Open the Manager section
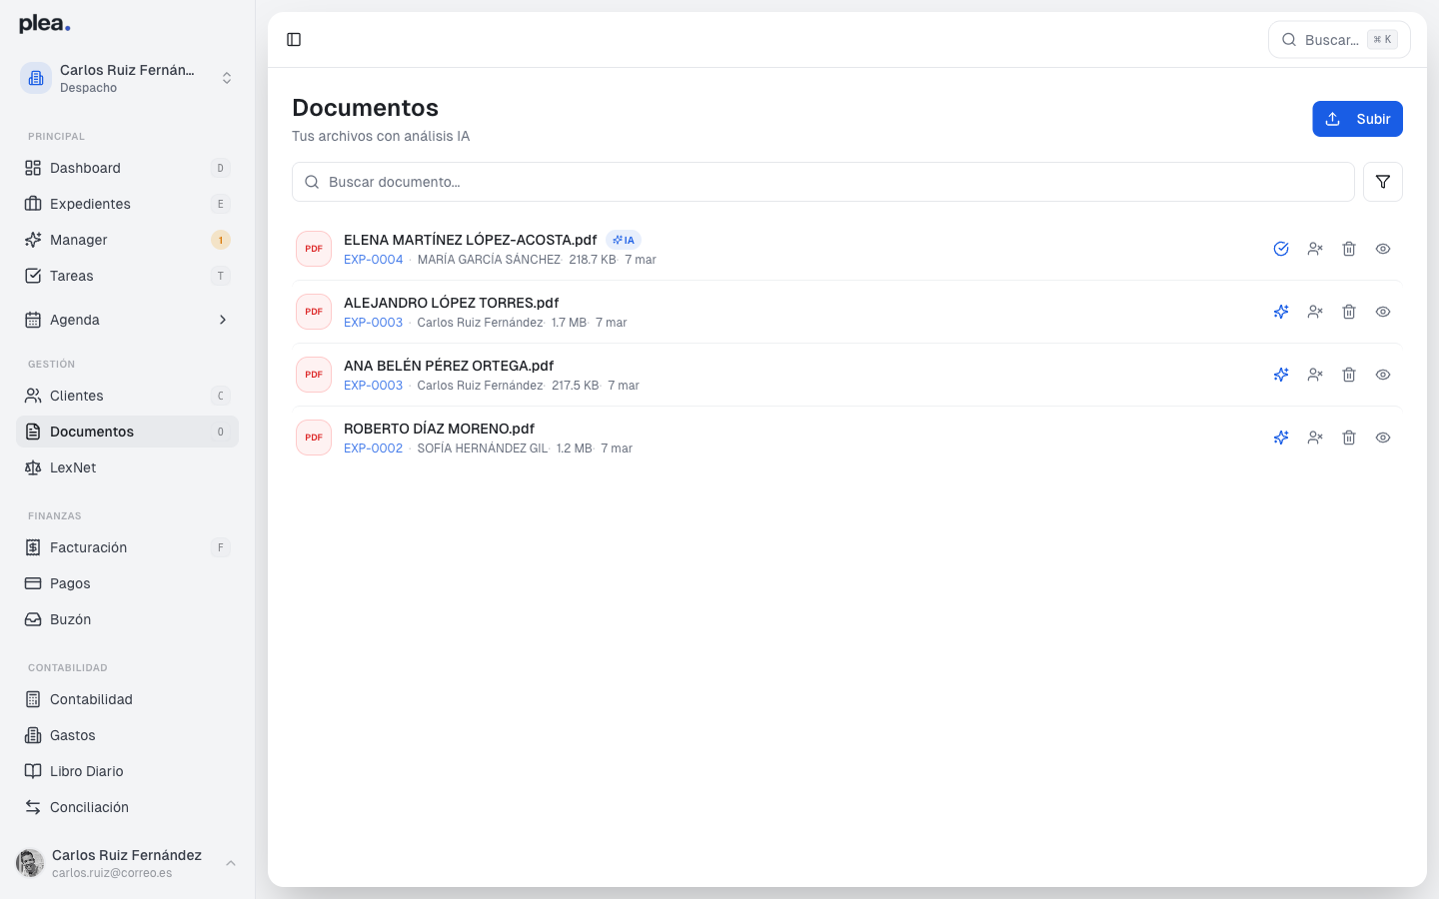The image size is (1439, 899). (x=128, y=240)
